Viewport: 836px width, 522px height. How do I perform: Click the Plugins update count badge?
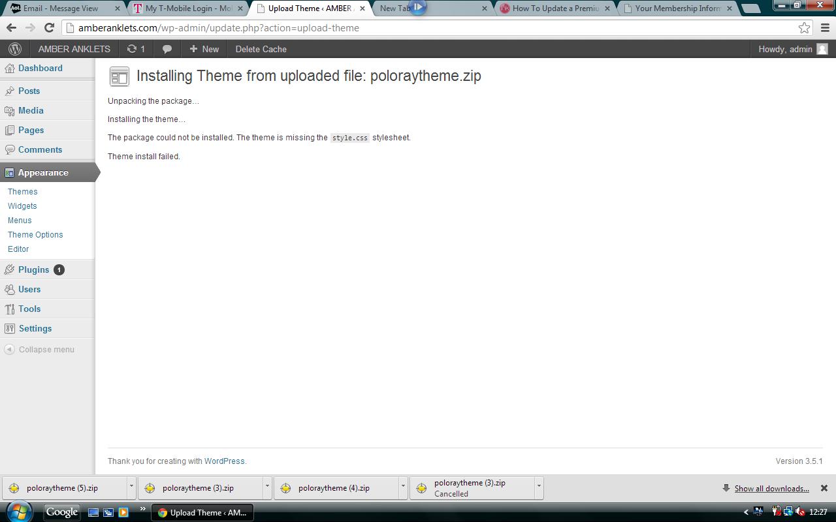tap(59, 269)
